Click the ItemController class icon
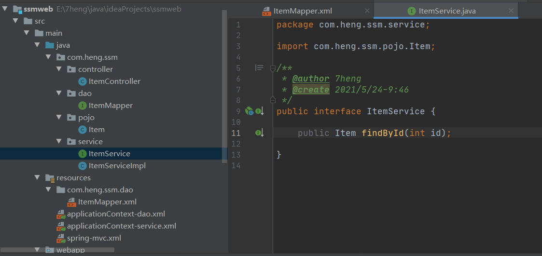542x256 pixels. [x=82, y=81]
